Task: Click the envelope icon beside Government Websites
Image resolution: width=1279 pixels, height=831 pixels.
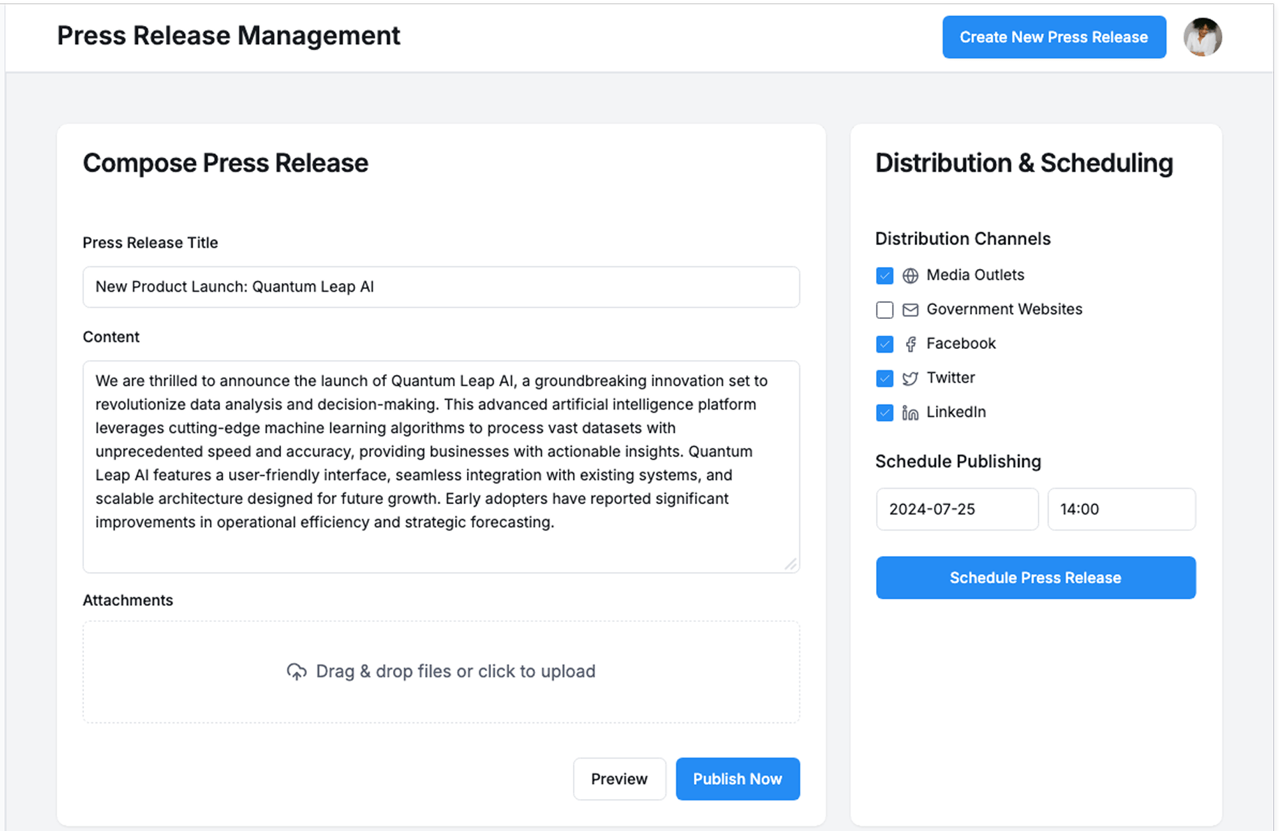Action: pyautogui.click(x=910, y=310)
